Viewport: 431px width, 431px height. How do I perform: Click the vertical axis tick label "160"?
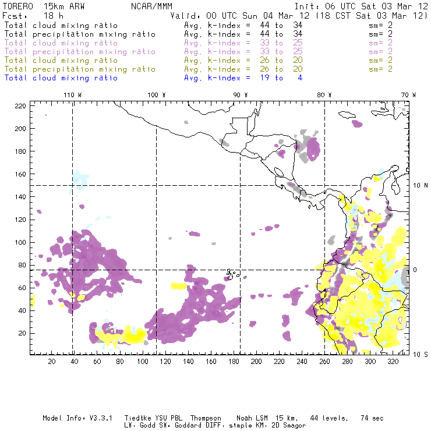[20, 174]
